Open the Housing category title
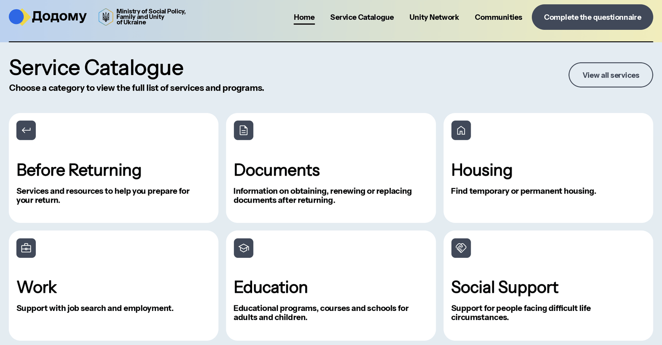The image size is (662, 345). click(482, 170)
